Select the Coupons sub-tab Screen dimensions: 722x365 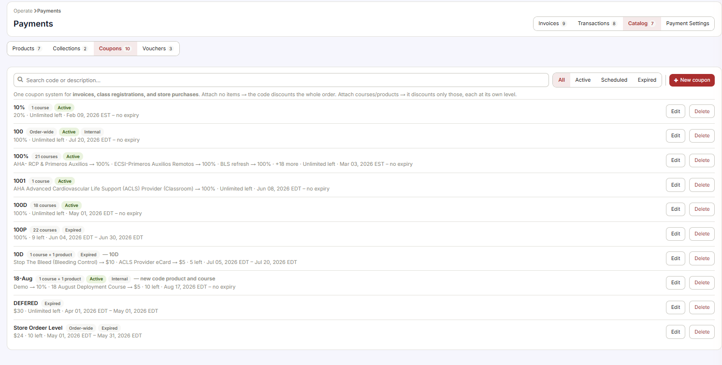pos(115,48)
